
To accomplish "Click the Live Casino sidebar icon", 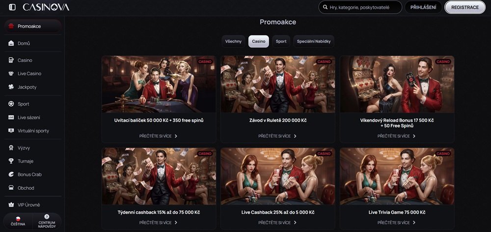I will [x=11, y=74].
